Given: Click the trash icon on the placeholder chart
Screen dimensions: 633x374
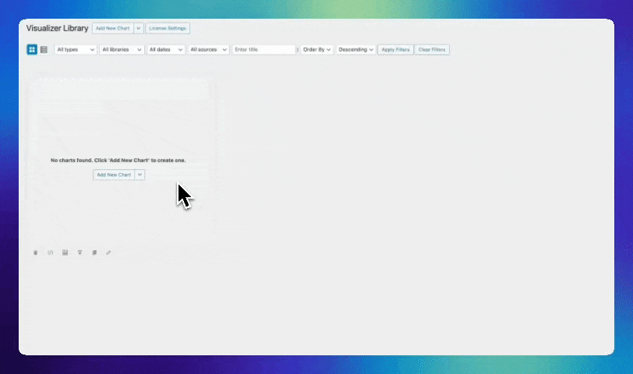Looking at the screenshot, I should coord(36,252).
